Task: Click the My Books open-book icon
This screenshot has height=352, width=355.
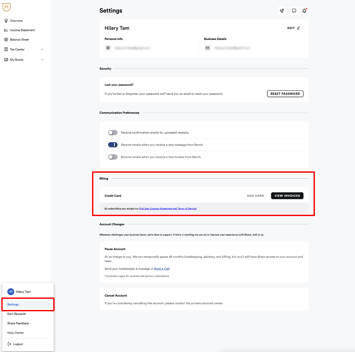Action: coord(6,59)
